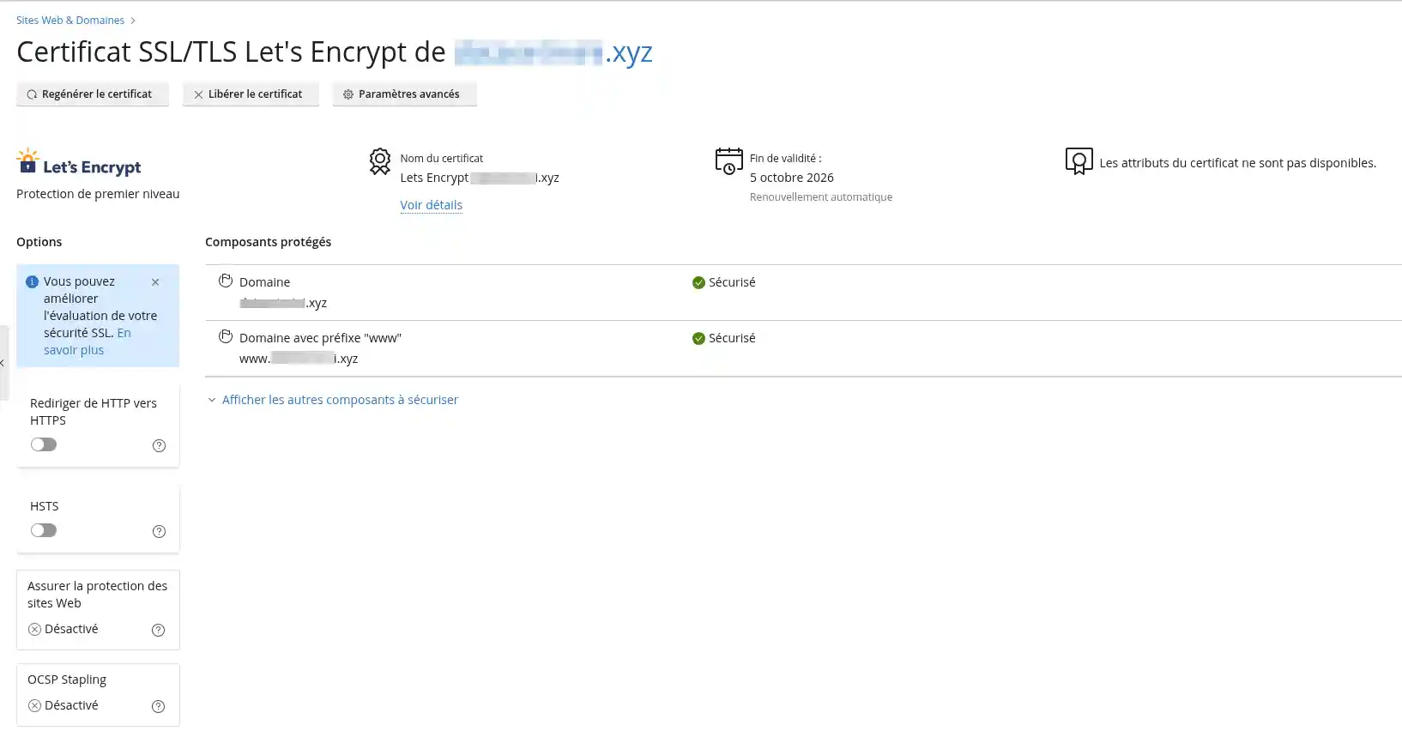This screenshot has height=737, width=1402.
Task: Click 'Renouvellement automatique' text
Action: pos(821,197)
